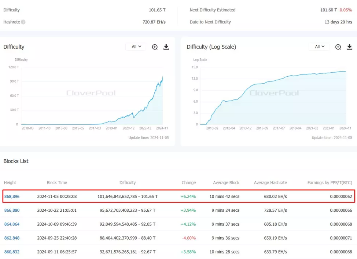
Task: Click the Earnings by PPS/T(BTC) header
Action: [x=330, y=183]
